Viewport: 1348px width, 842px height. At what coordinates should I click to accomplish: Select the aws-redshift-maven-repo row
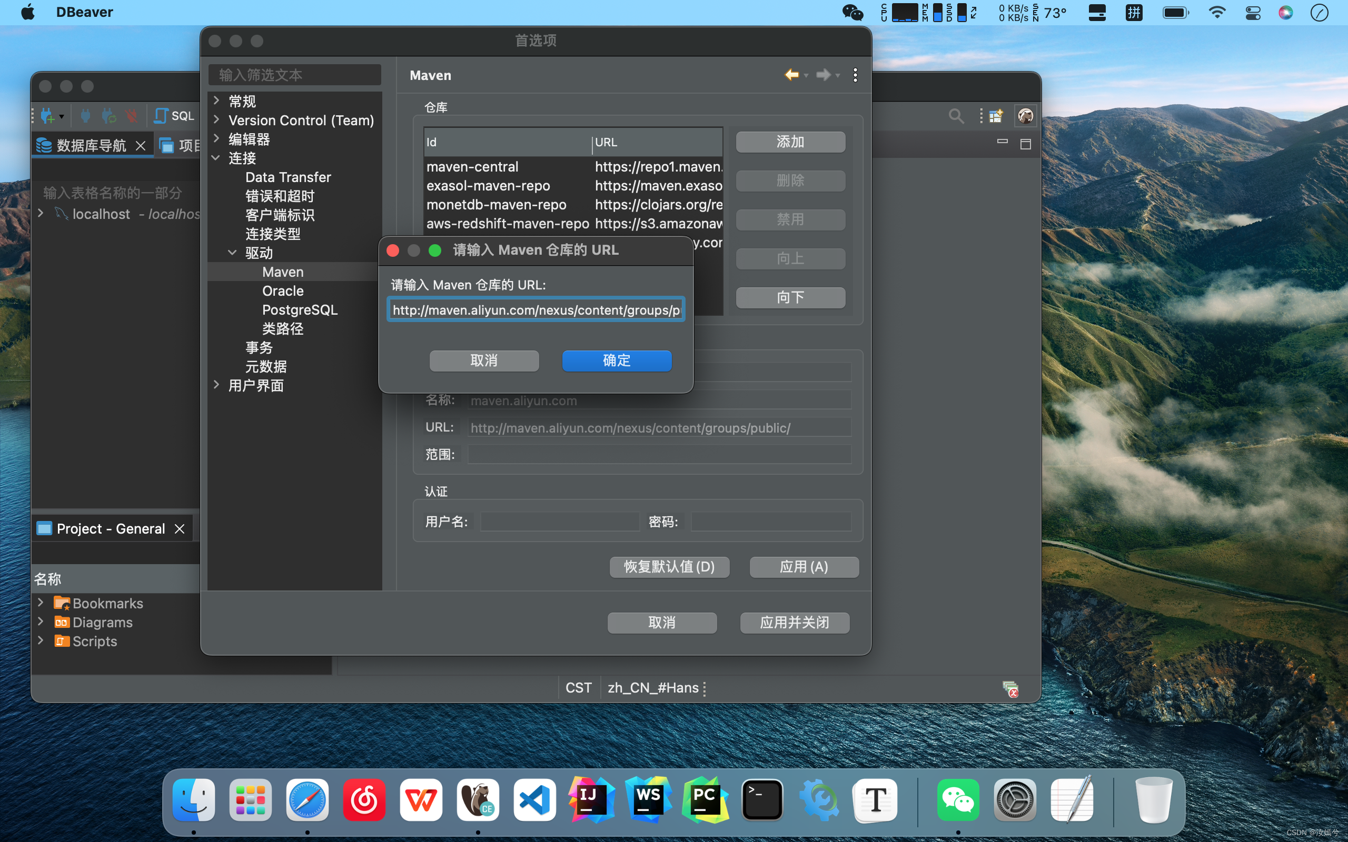pos(574,223)
